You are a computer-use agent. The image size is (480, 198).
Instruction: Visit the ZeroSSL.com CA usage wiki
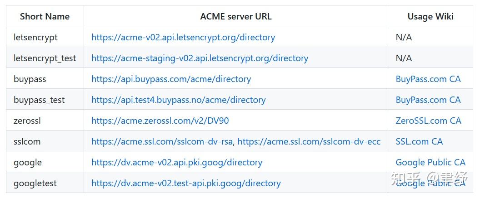point(428,121)
